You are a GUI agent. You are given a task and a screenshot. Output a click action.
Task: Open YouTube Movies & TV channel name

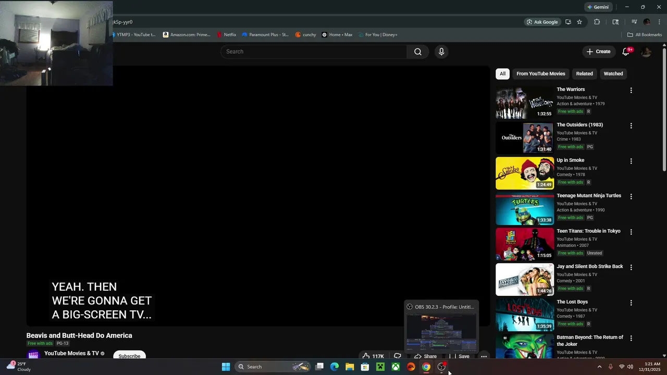[x=71, y=354]
